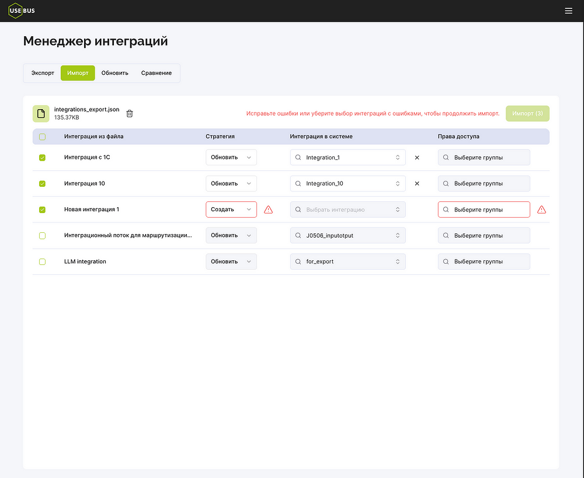Uncheck the Интеграция с 1С checkbox

point(42,158)
